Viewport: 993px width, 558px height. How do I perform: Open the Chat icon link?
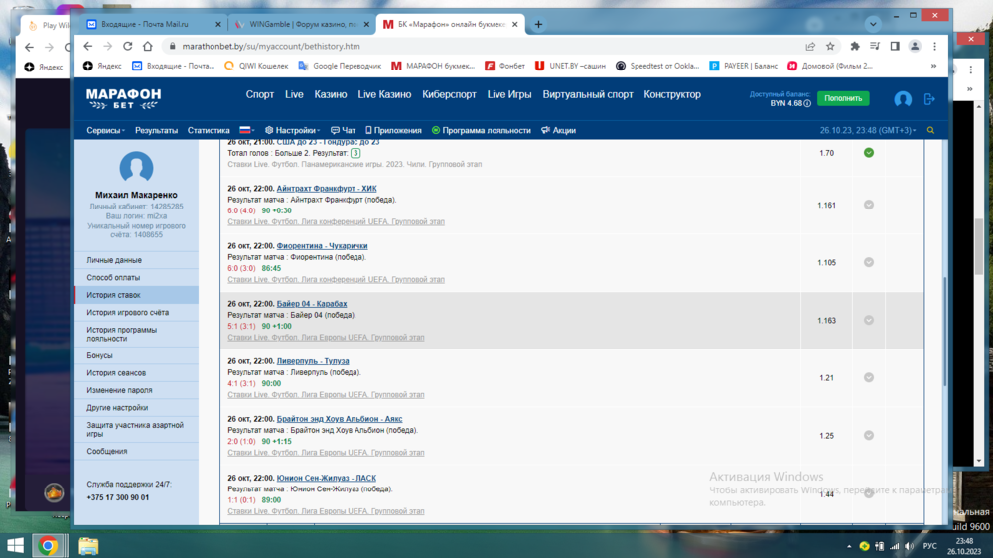coord(343,130)
